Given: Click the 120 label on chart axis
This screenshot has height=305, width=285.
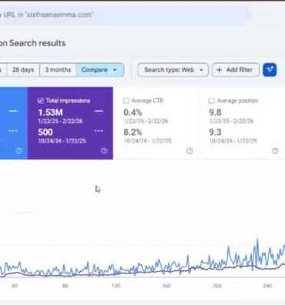Looking at the screenshot, I should click(116, 286).
